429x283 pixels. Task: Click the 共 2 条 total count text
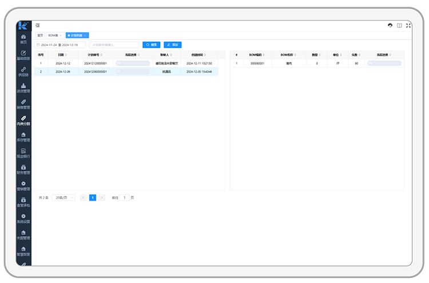tap(43, 198)
